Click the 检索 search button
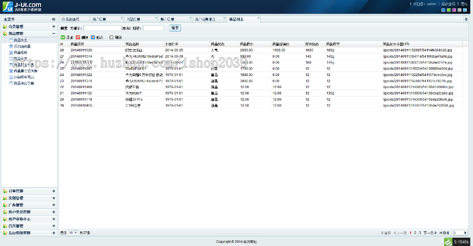Screen dimensions: 473x246 175,28
